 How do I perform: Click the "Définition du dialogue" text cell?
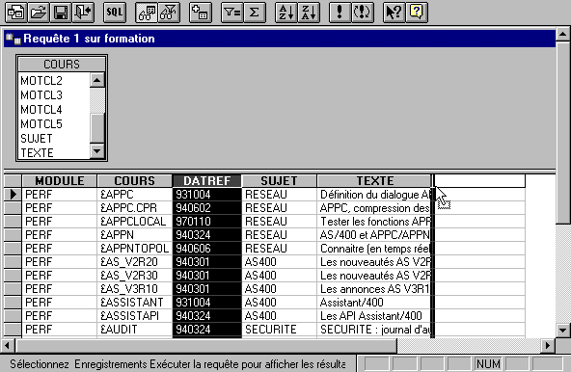(x=374, y=195)
